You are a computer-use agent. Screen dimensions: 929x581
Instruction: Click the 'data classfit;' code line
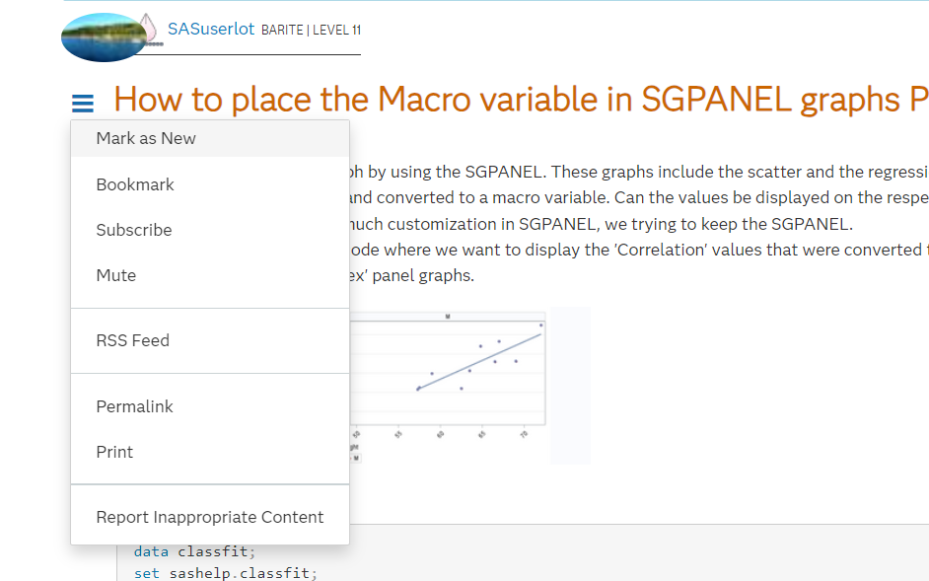click(x=194, y=551)
